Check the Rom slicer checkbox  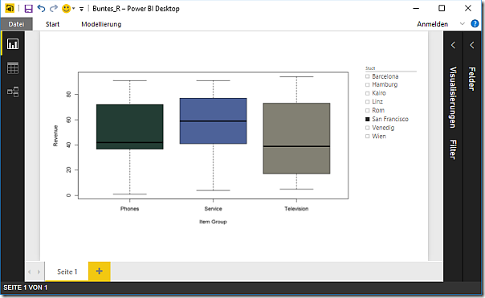pos(368,111)
